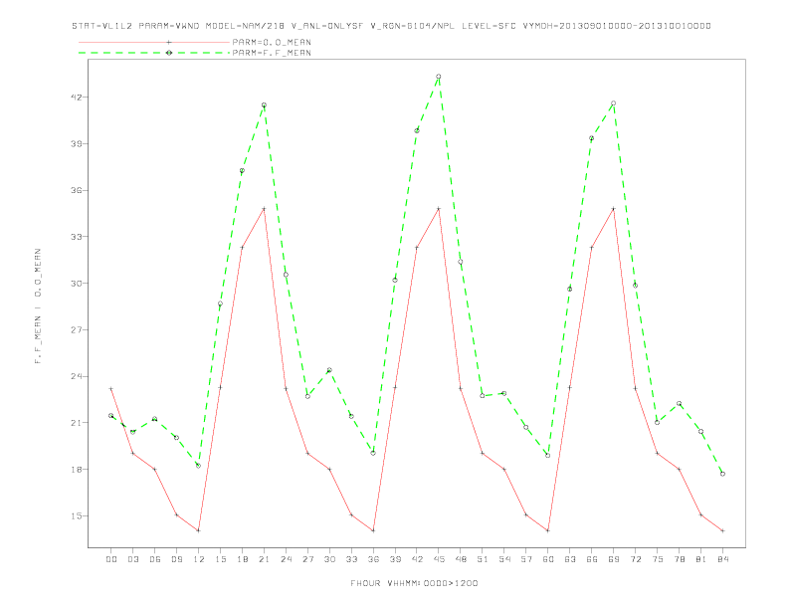Click the x-axis tick label 45
788x609 pixels.
point(439,559)
